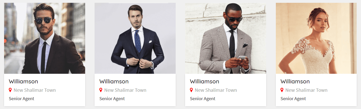
Task: Click Senior Agent label on first card
Action: 22,99
